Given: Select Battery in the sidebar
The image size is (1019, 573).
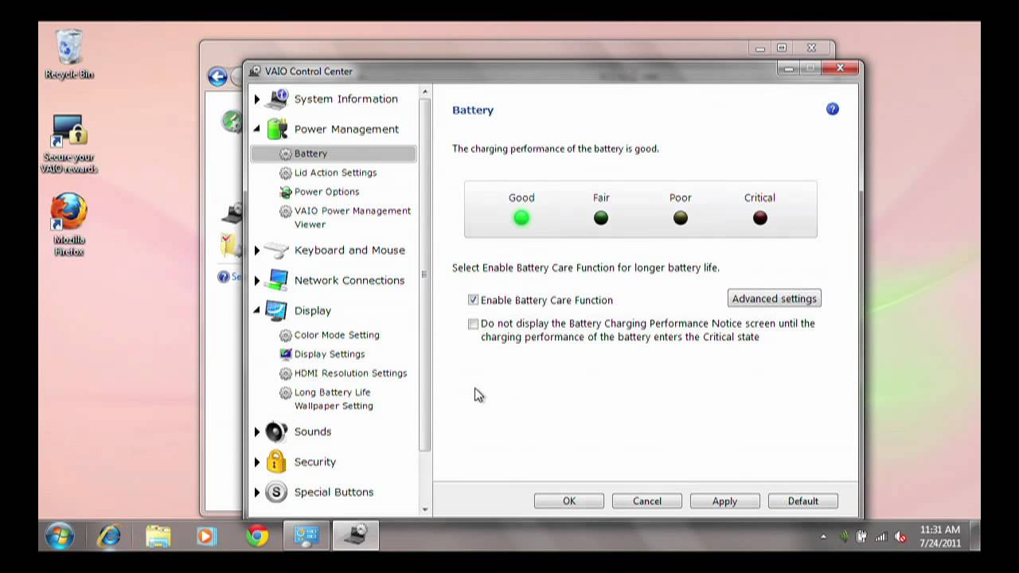Looking at the screenshot, I should 333,154.
